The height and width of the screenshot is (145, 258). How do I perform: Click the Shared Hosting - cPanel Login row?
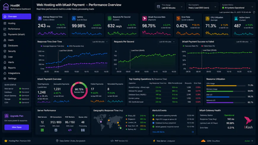click(x=165, y=87)
